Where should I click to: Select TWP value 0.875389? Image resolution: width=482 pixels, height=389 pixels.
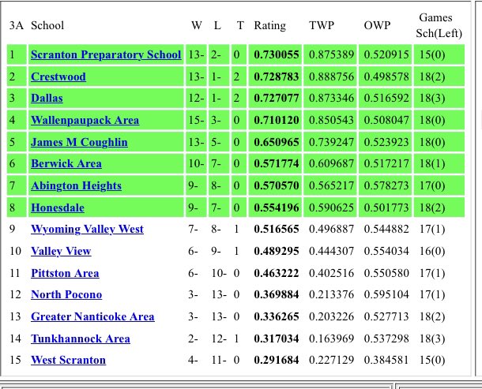[x=331, y=54]
